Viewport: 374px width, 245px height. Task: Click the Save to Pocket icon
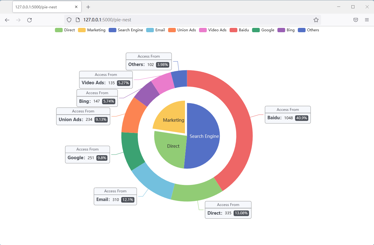click(356, 20)
